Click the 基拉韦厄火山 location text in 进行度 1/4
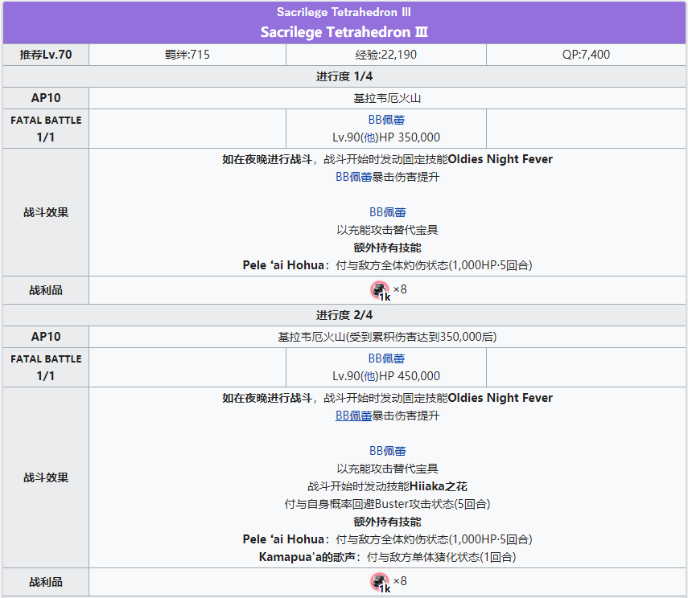 tap(387, 98)
